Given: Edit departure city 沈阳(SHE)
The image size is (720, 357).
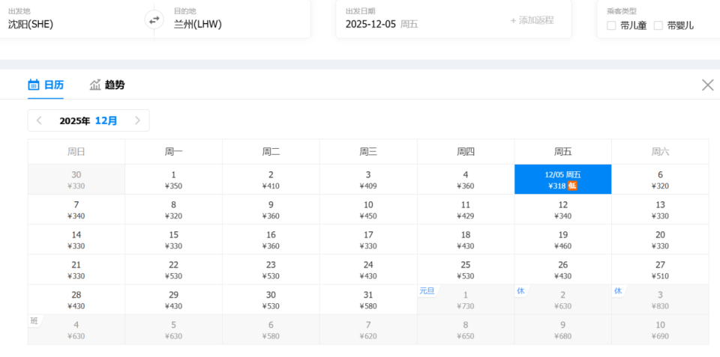Looking at the screenshot, I should [31, 24].
